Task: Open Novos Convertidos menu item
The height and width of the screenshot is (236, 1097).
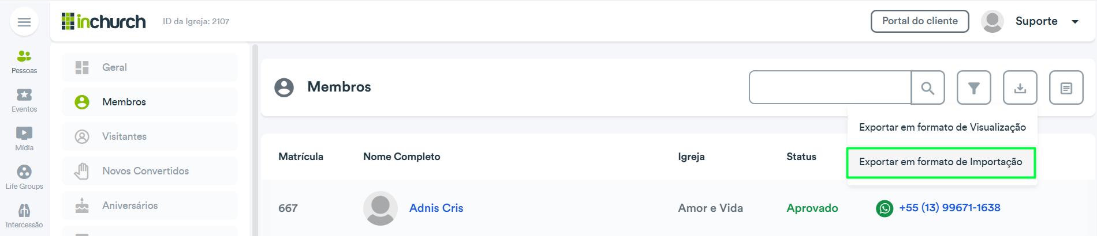Action: pyautogui.click(x=150, y=171)
